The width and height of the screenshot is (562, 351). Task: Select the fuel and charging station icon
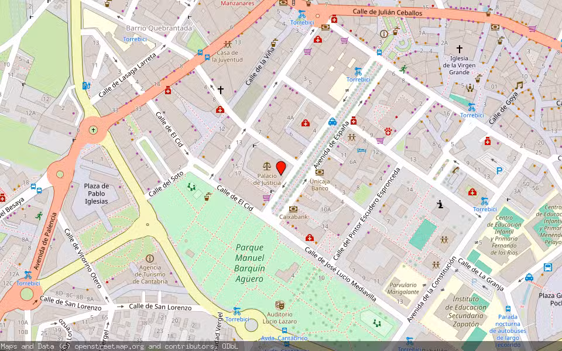(86, 85)
